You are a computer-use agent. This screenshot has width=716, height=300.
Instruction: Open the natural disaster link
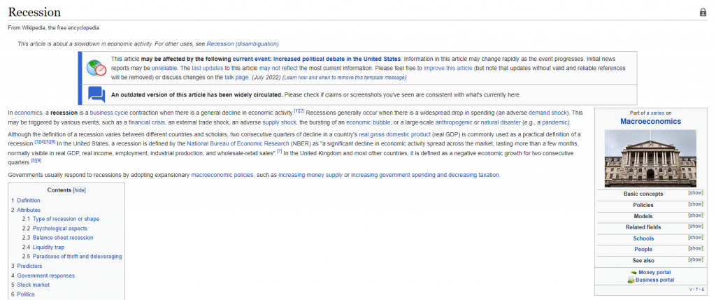pyautogui.click(x=501, y=122)
